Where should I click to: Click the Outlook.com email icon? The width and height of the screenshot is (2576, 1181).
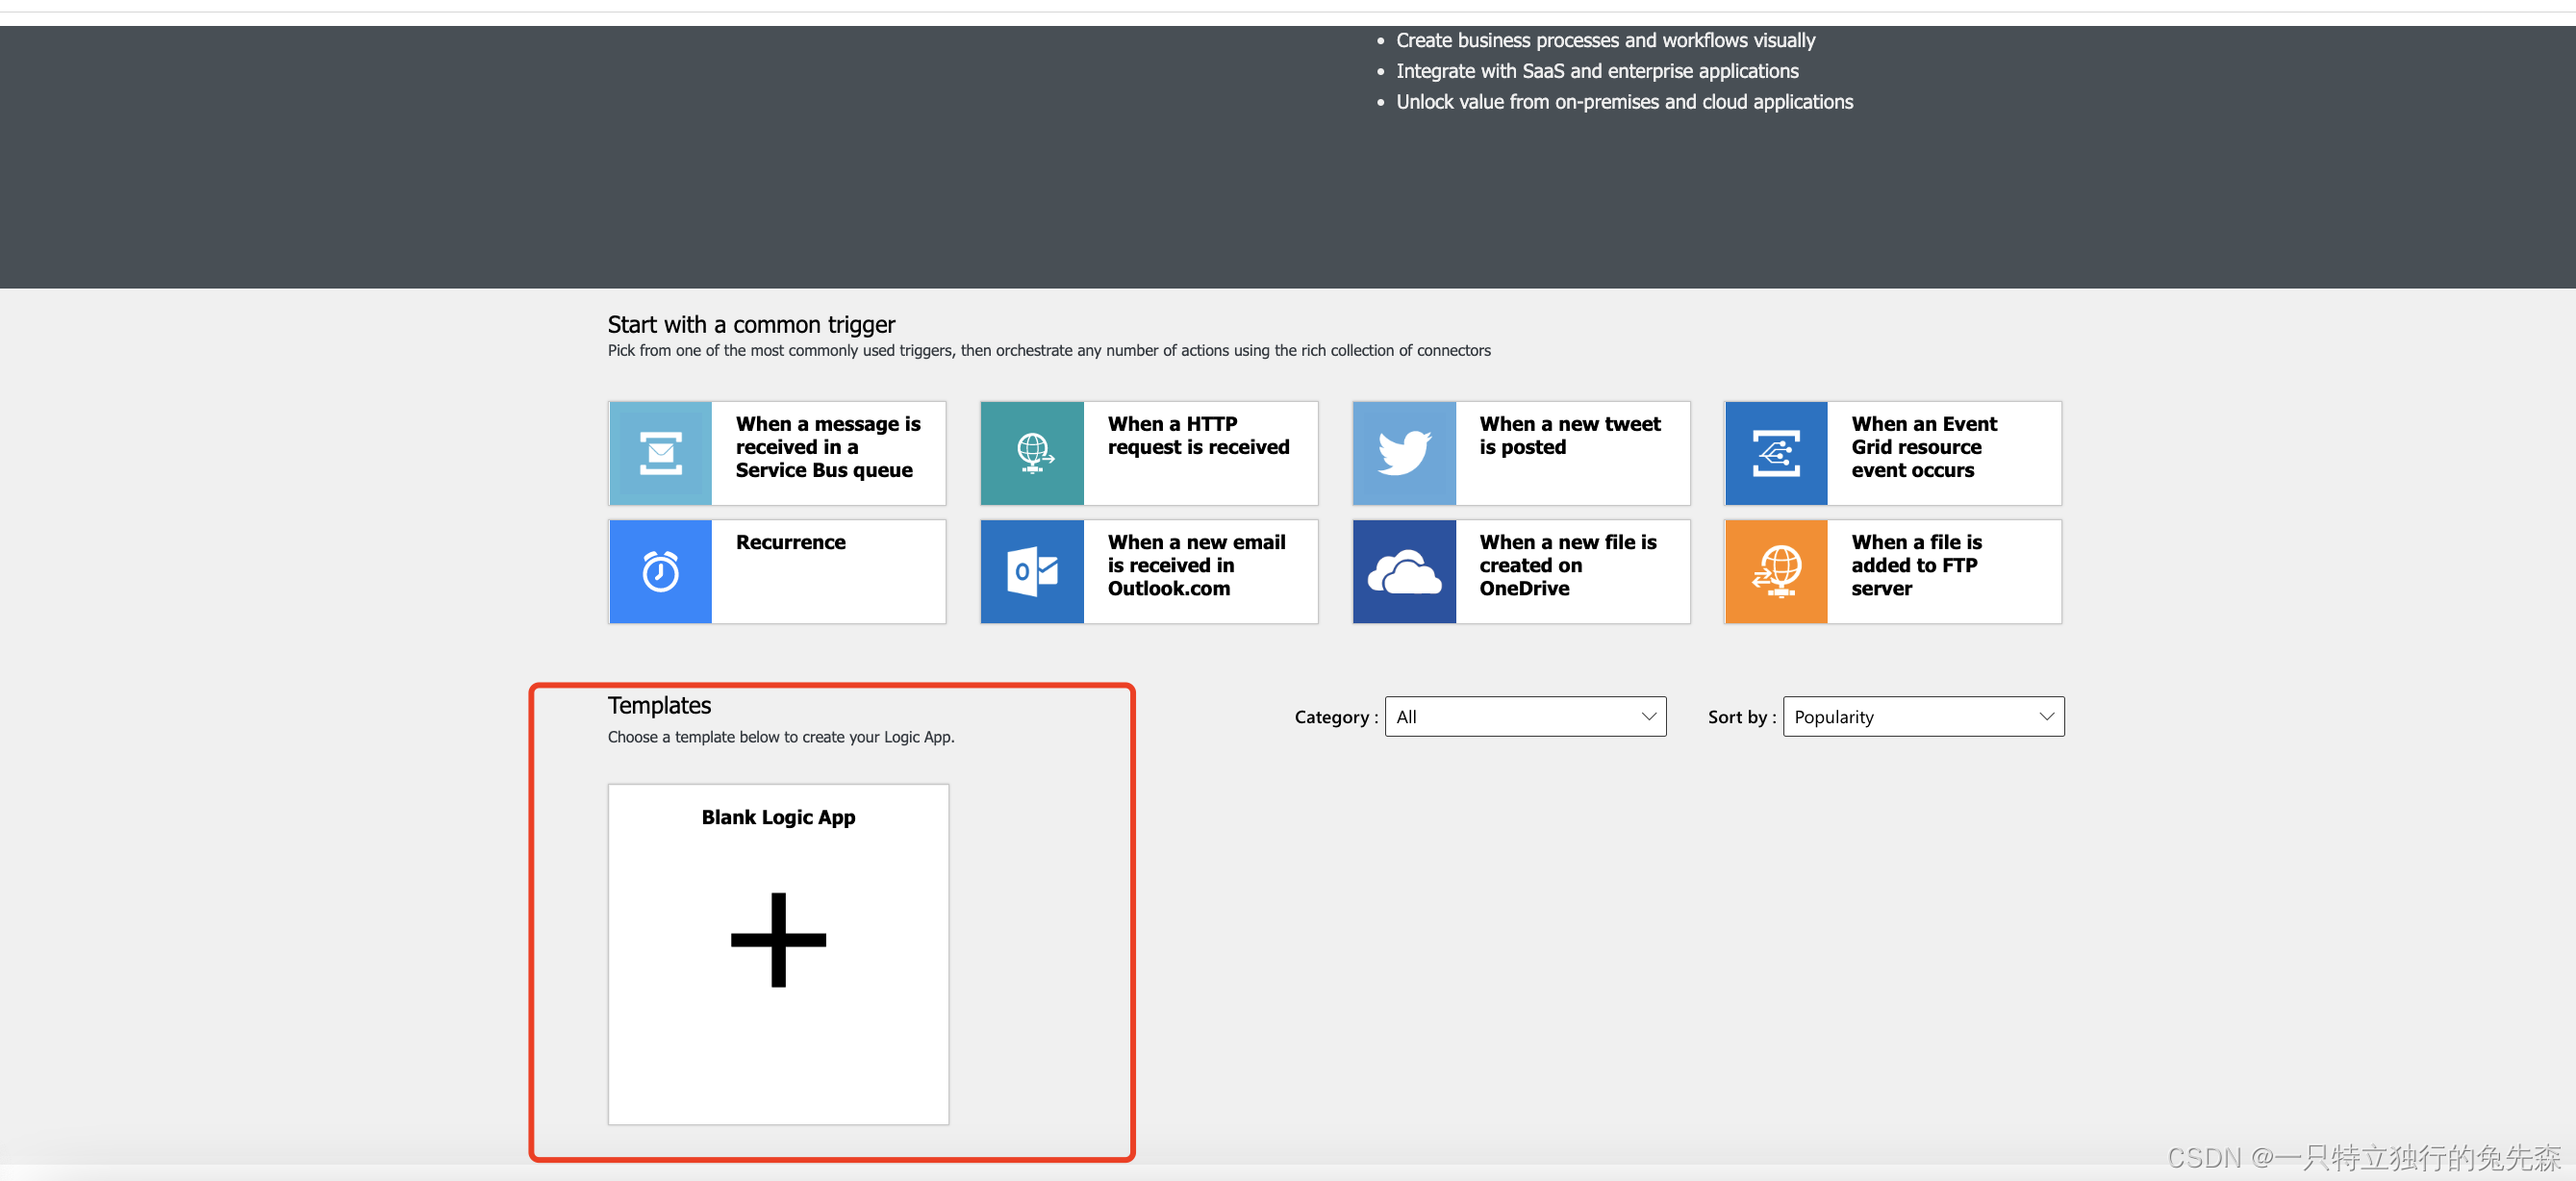[1032, 571]
